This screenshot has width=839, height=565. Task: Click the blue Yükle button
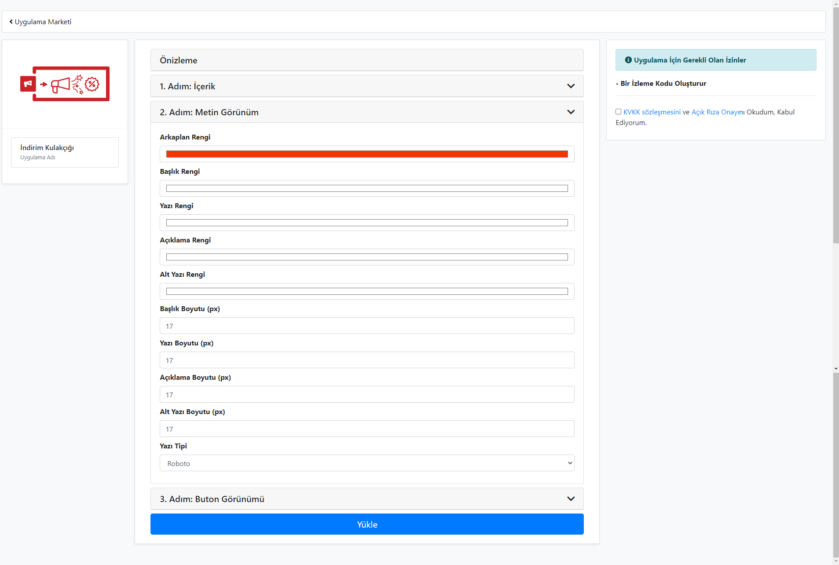click(367, 524)
